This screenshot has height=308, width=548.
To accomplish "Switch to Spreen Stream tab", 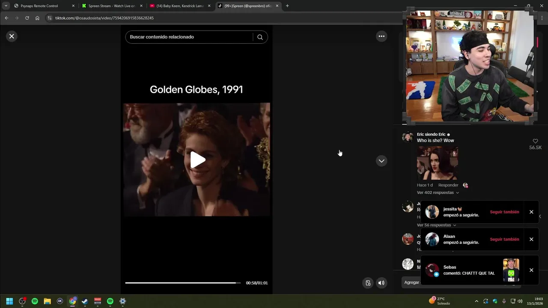I will tap(111, 6).
